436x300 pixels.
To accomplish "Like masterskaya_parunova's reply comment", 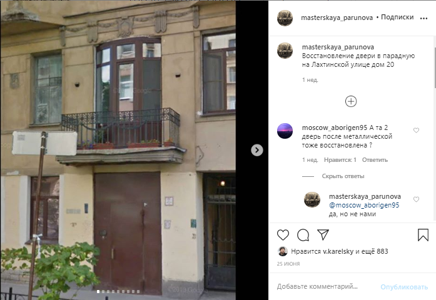I will [x=416, y=199].
